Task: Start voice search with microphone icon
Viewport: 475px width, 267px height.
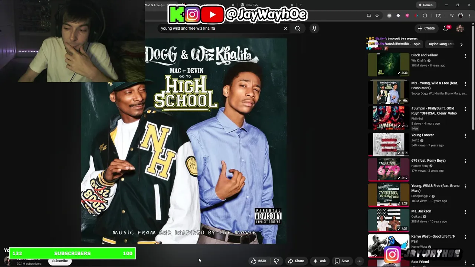Action: (x=314, y=28)
